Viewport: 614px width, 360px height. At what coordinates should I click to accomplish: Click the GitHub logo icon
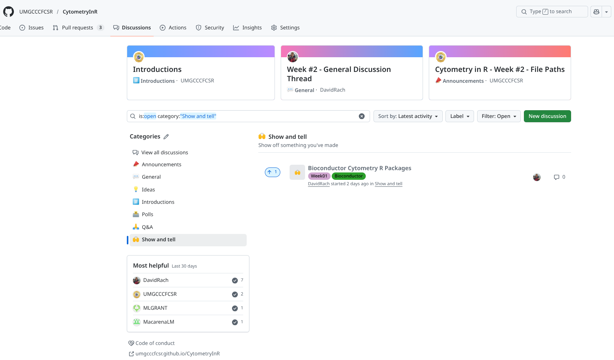pyautogui.click(x=9, y=12)
